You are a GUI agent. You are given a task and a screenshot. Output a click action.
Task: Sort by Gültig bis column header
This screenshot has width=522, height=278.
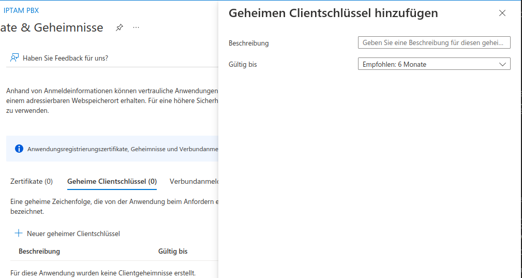click(x=173, y=251)
